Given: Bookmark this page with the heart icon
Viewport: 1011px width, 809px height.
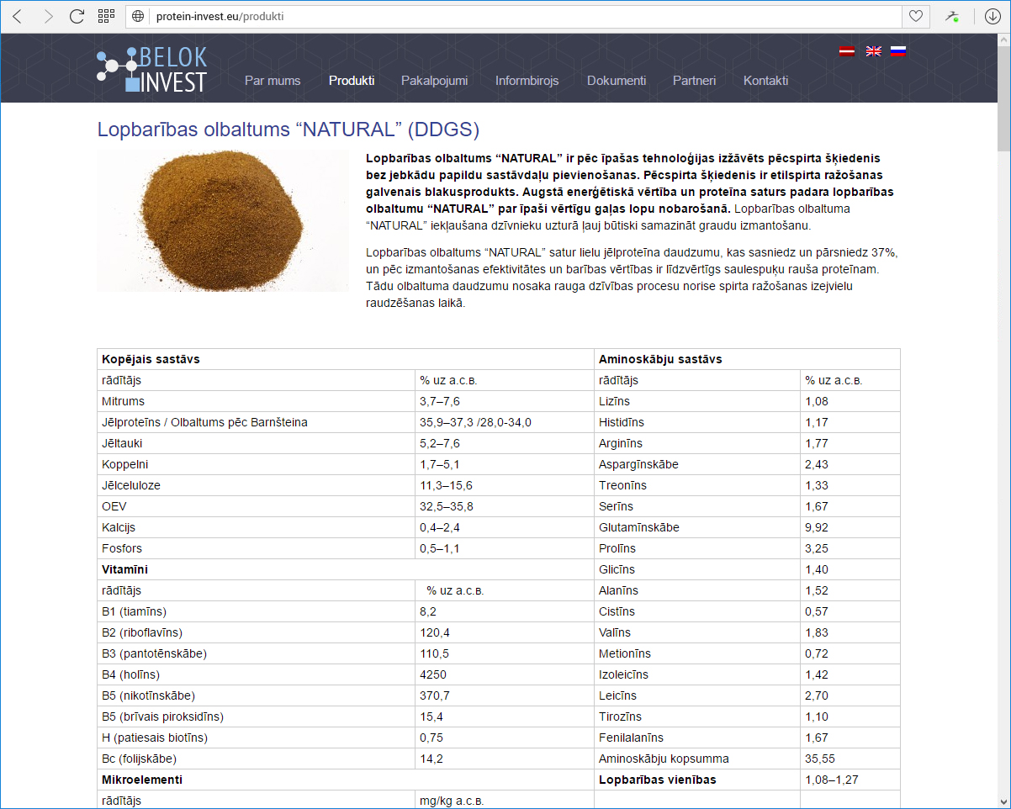Looking at the screenshot, I should (x=915, y=16).
